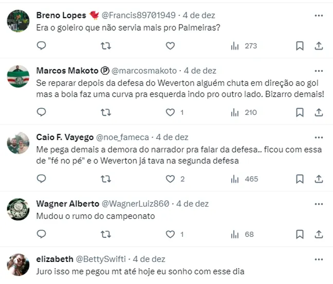This screenshot has height=284, width=333.
Task: Open Wagner Alberto's profile name link
Action: click(65, 204)
